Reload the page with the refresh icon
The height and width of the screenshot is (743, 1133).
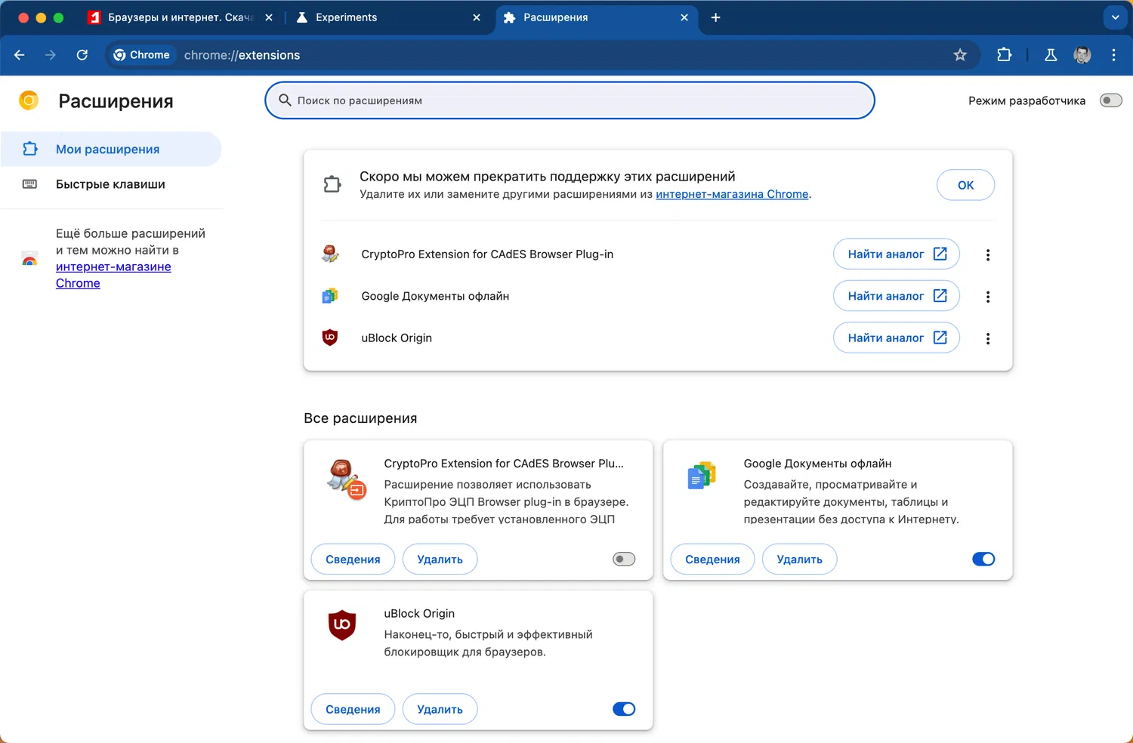click(82, 55)
